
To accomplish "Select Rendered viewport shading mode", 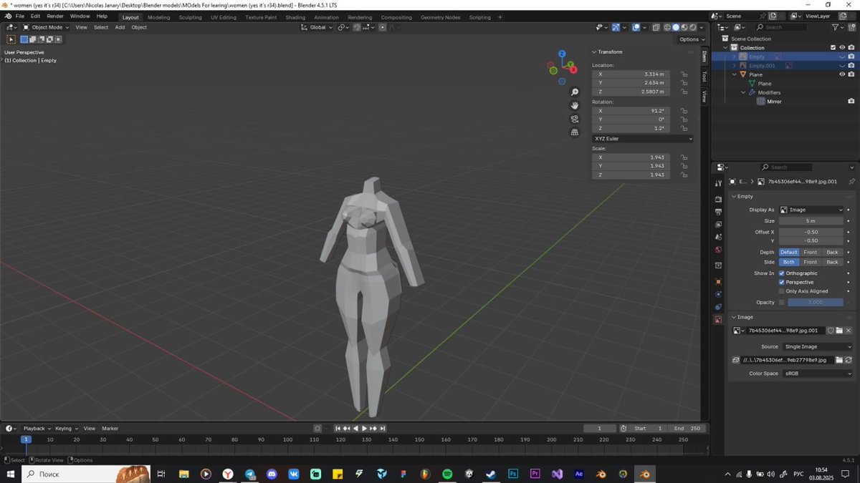I will click(693, 27).
